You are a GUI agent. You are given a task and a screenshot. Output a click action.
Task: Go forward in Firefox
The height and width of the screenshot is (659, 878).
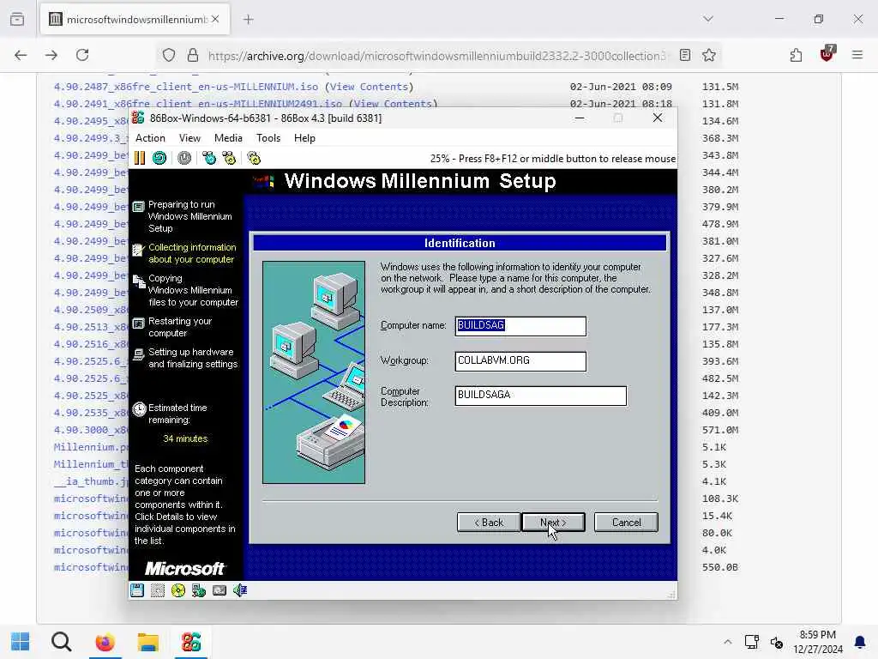coord(51,55)
